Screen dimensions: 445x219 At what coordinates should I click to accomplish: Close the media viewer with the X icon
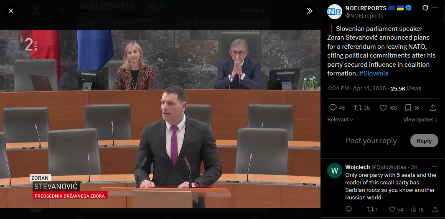pos(11,11)
